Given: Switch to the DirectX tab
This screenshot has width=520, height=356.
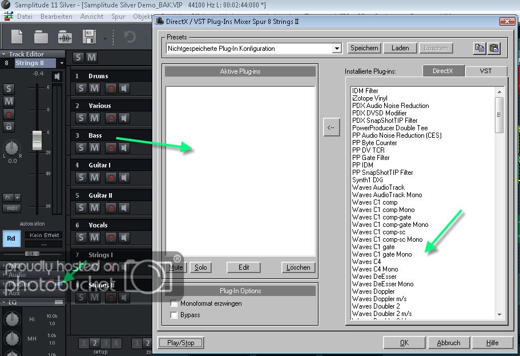Looking at the screenshot, I should click(443, 71).
